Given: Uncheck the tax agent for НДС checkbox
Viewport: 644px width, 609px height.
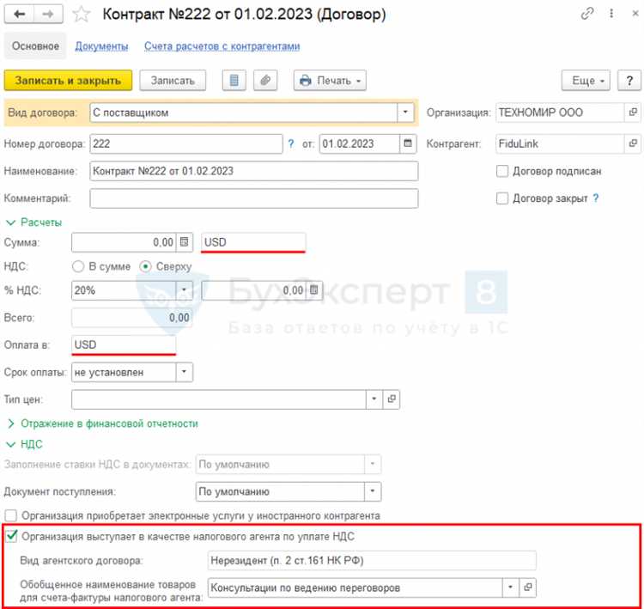Looking at the screenshot, I should pos(11,536).
